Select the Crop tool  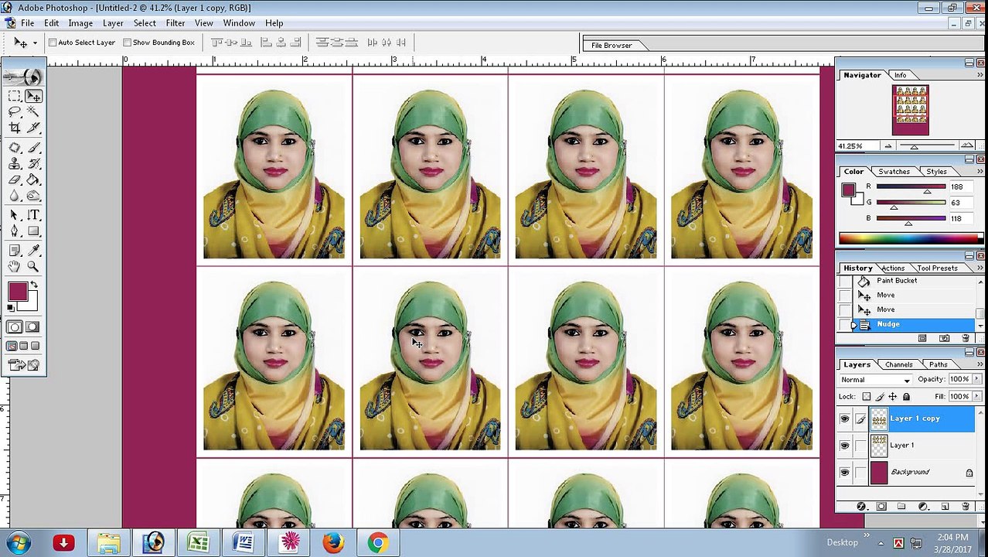click(15, 128)
